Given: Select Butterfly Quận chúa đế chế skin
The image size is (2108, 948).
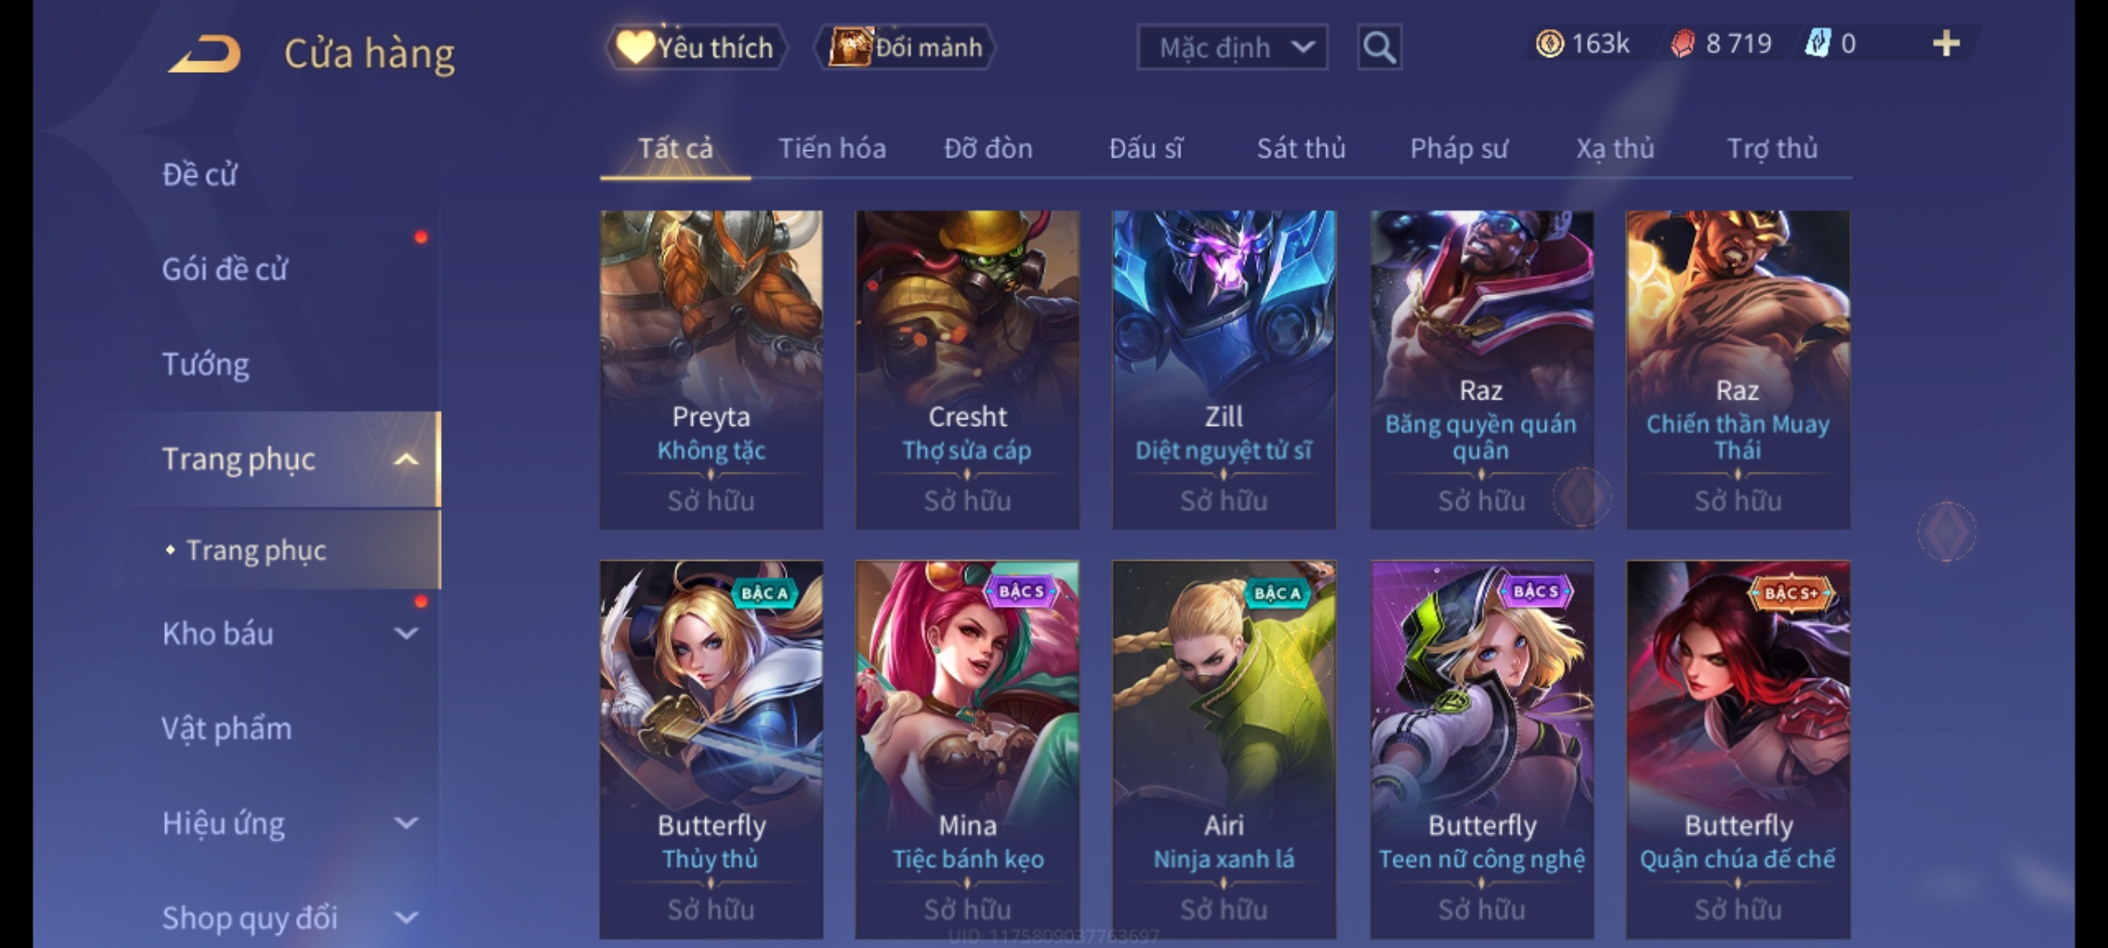Looking at the screenshot, I should coord(1737,750).
